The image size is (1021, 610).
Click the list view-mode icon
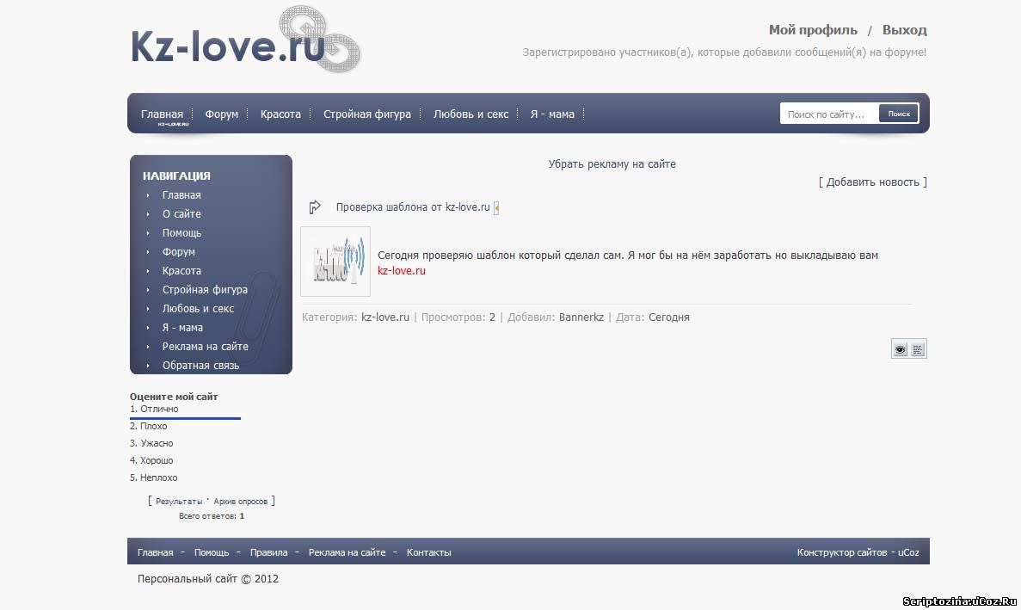(x=918, y=349)
